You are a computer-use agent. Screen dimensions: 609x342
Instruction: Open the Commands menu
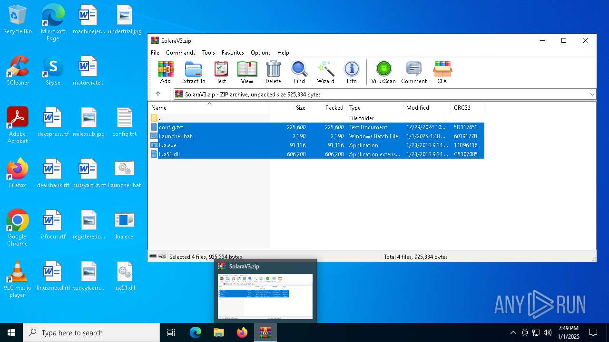click(x=181, y=53)
